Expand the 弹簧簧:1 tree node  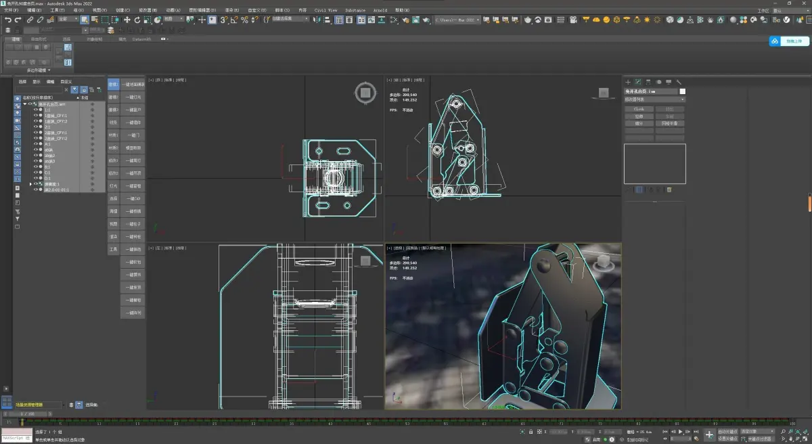click(x=30, y=184)
